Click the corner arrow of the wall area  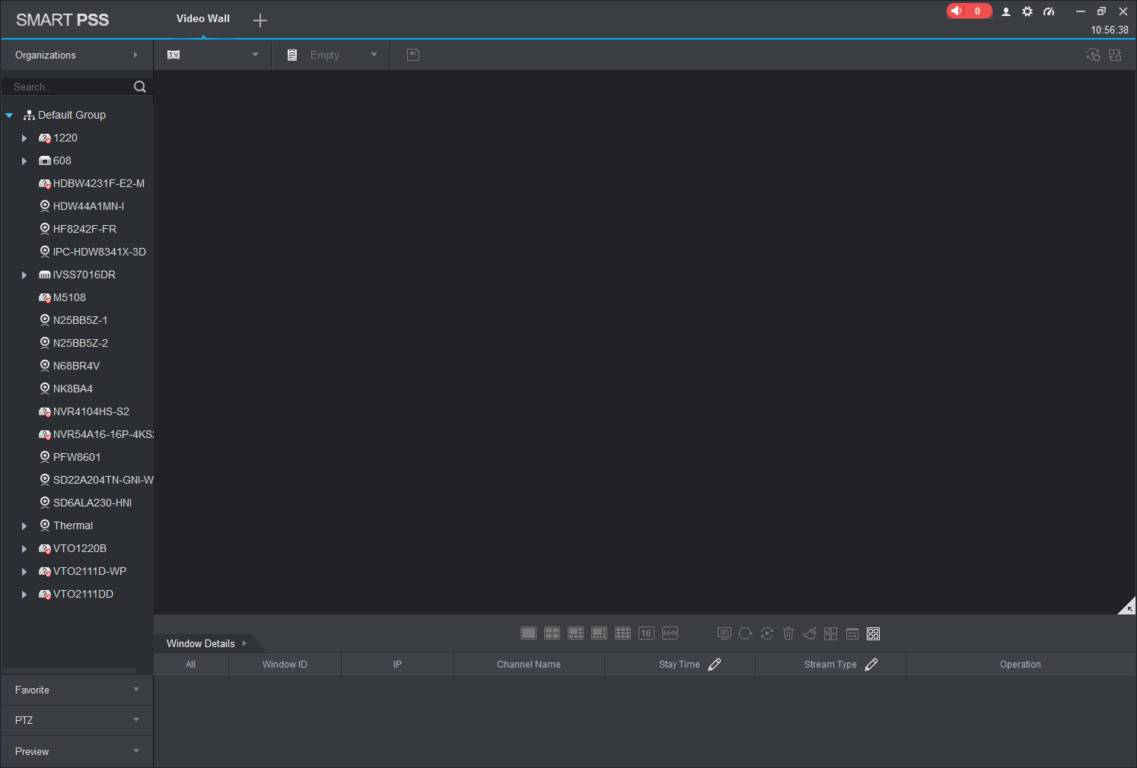tap(1128, 606)
